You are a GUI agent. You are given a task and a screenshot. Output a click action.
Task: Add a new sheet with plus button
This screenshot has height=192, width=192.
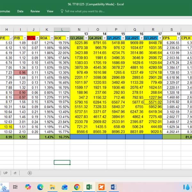coord(30,173)
